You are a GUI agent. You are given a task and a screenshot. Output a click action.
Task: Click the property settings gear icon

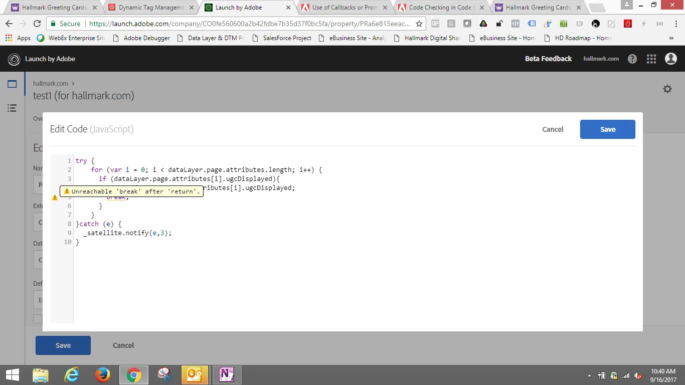[x=667, y=89]
